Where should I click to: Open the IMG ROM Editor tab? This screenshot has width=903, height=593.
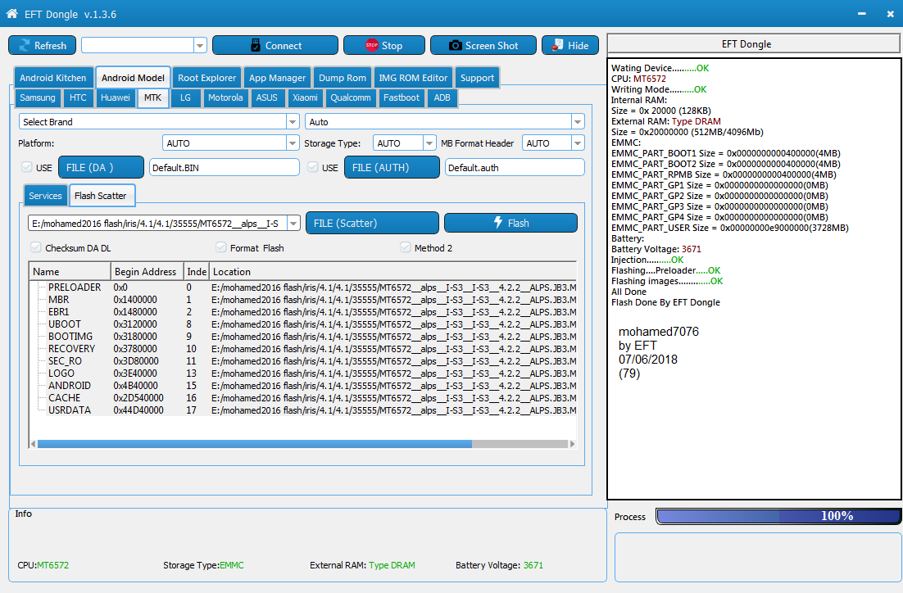click(x=413, y=78)
